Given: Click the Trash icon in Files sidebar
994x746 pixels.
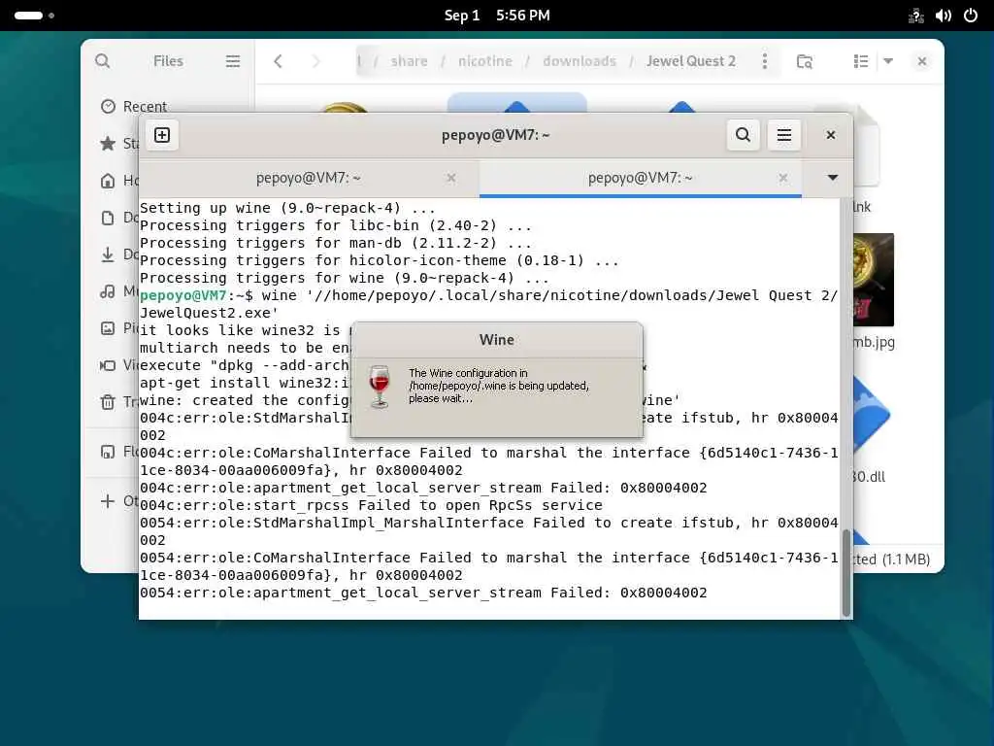Looking at the screenshot, I should pos(108,401).
